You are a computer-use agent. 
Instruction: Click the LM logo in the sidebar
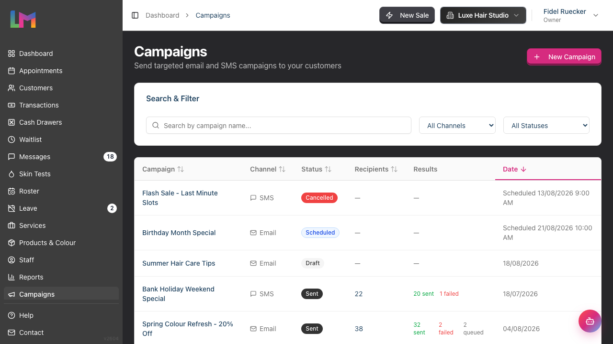click(x=23, y=19)
